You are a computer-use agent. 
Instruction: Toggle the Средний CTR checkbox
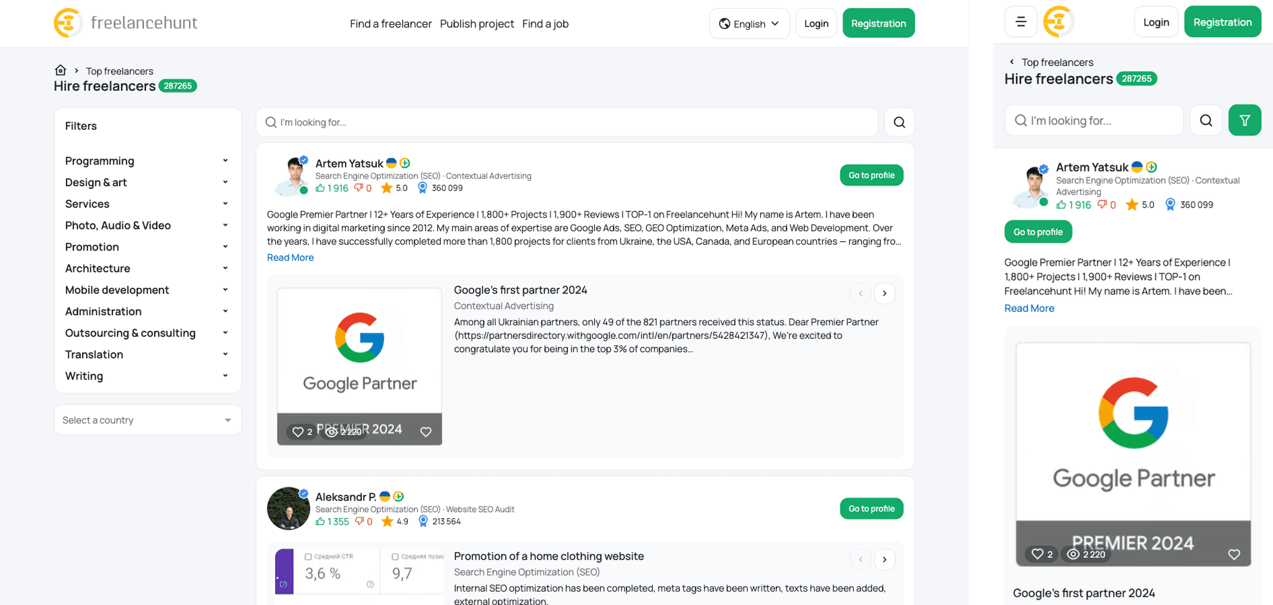308,557
